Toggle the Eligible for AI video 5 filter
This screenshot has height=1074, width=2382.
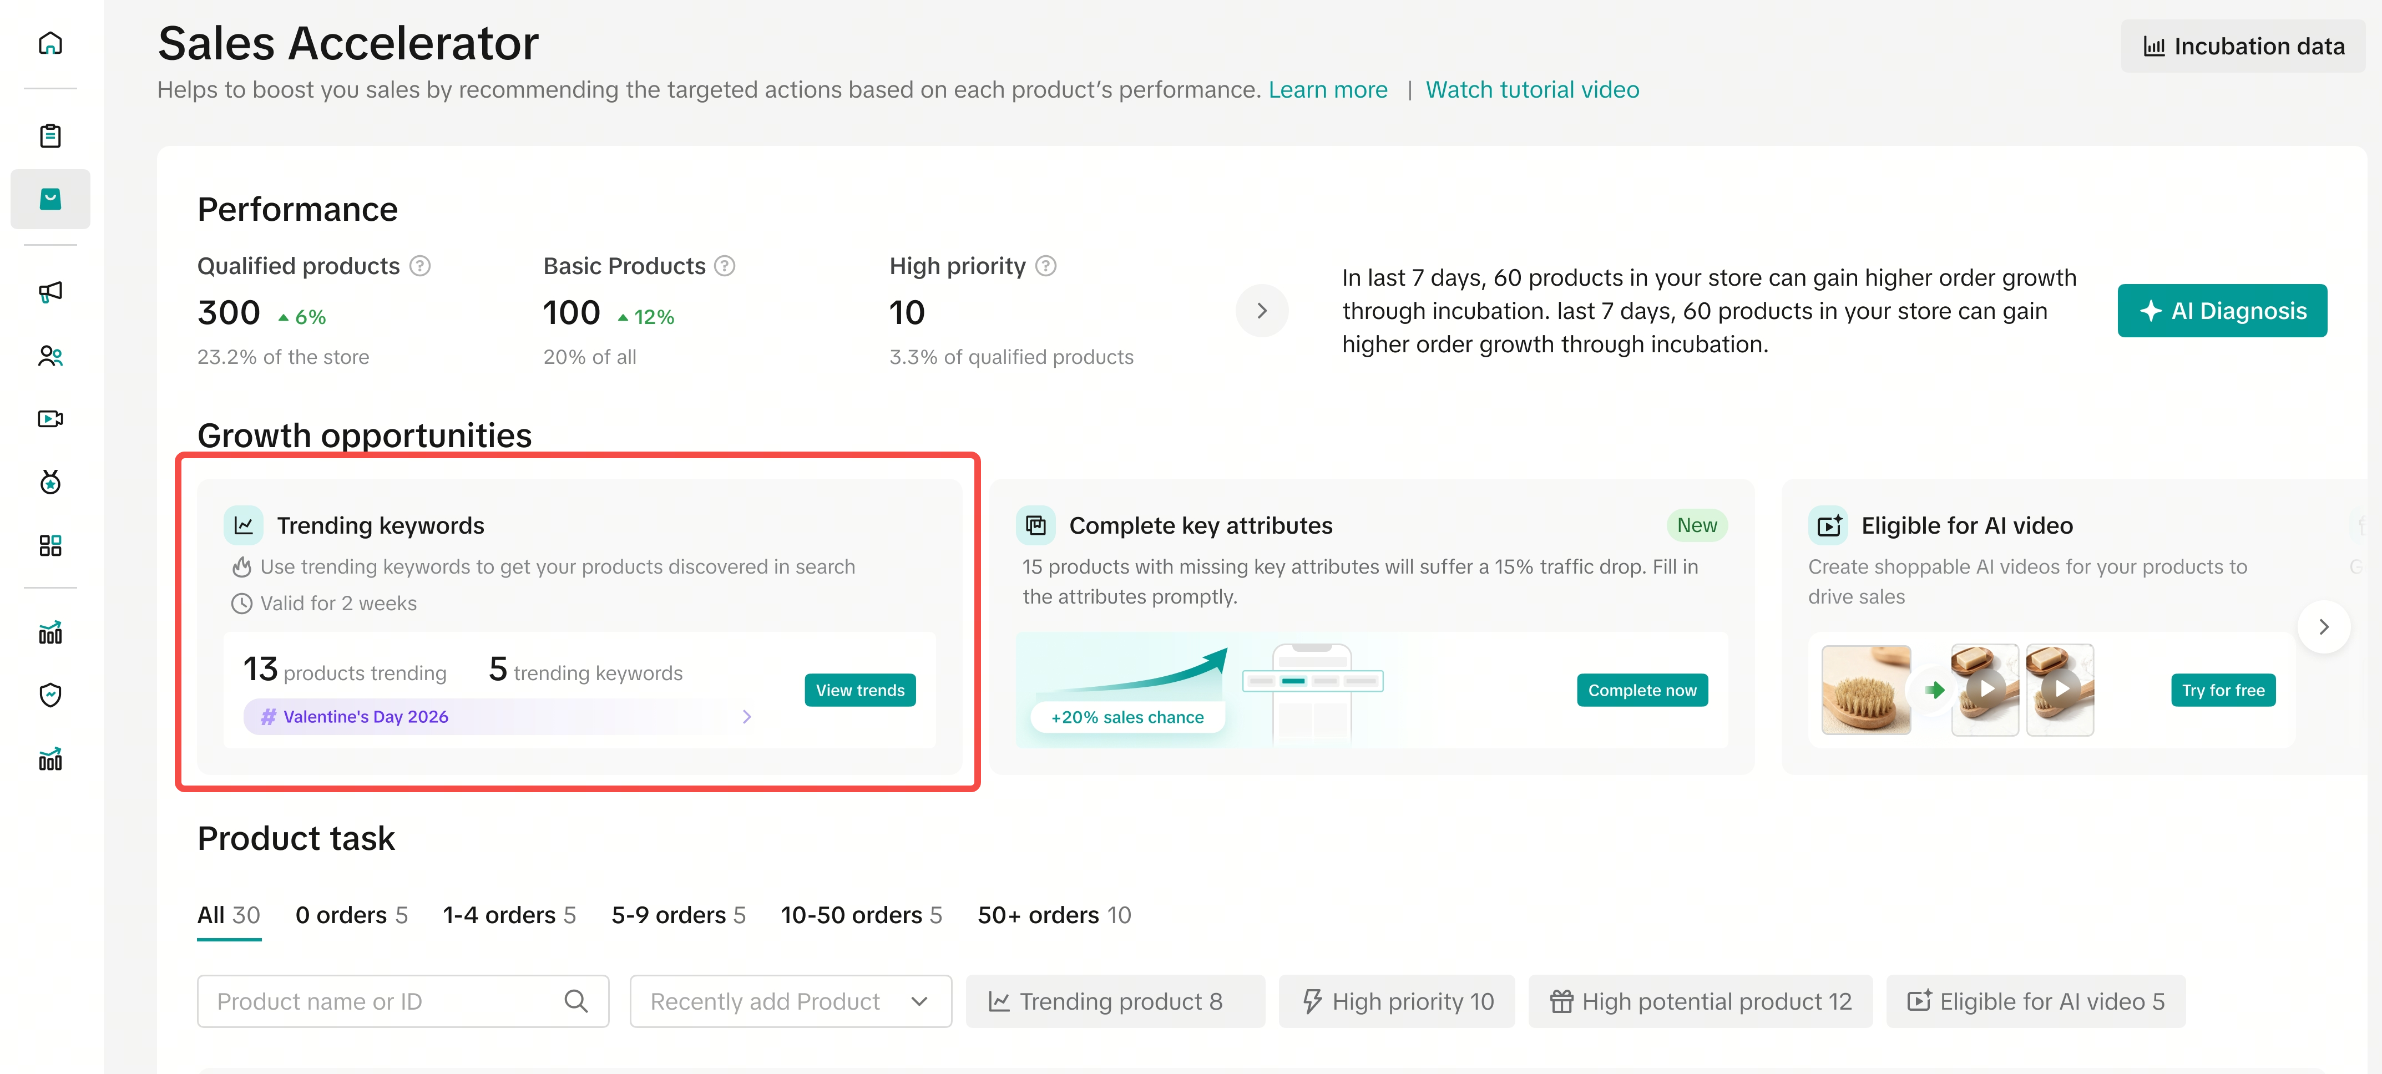click(2035, 1001)
